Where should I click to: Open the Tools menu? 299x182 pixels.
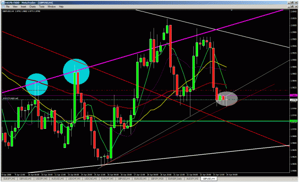(x=42, y=7)
